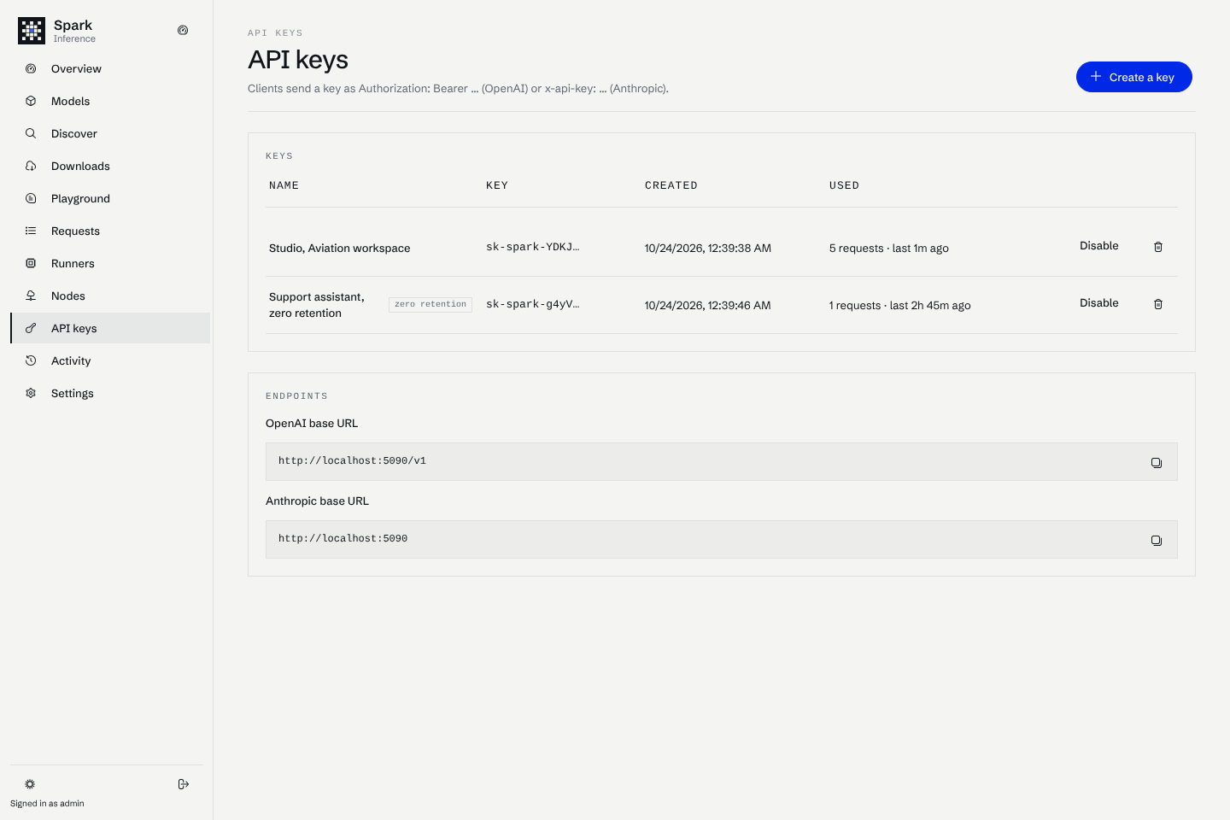The height and width of the screenshot is (820, 1230).
Task: Navigate to Downloads
Action: click(110, 166)
